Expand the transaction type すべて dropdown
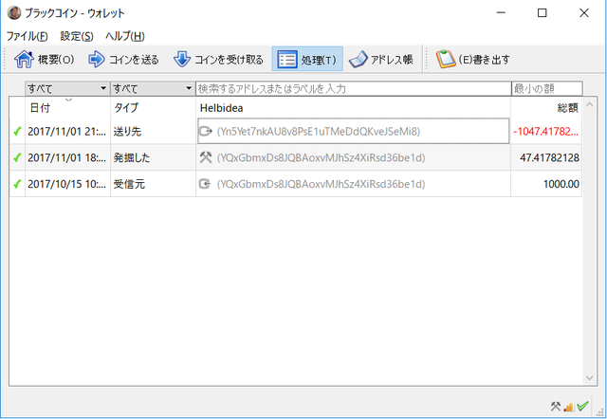Image resolution: width=607 pixels, height=419 pixels. coord(153,88)
